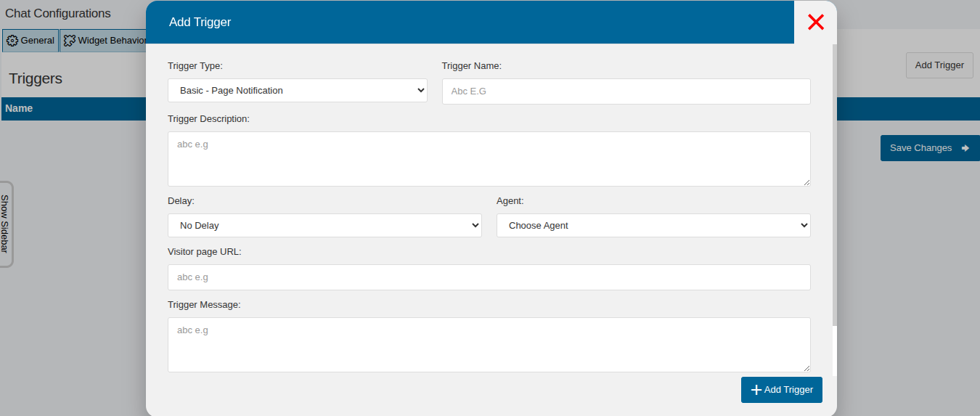
Task: Click the Chat Configurations title
Action: coord(58,13)
